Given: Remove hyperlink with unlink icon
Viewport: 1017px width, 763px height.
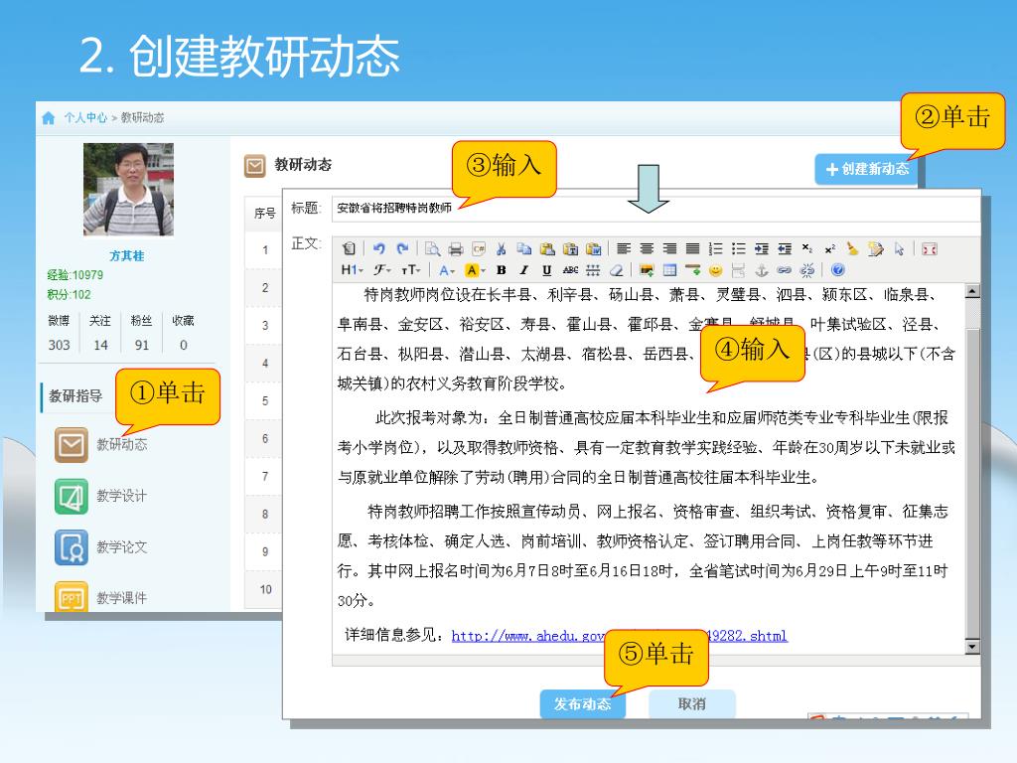Looking at the screenshot, I should pyautogui.click(x=806, y=270).
